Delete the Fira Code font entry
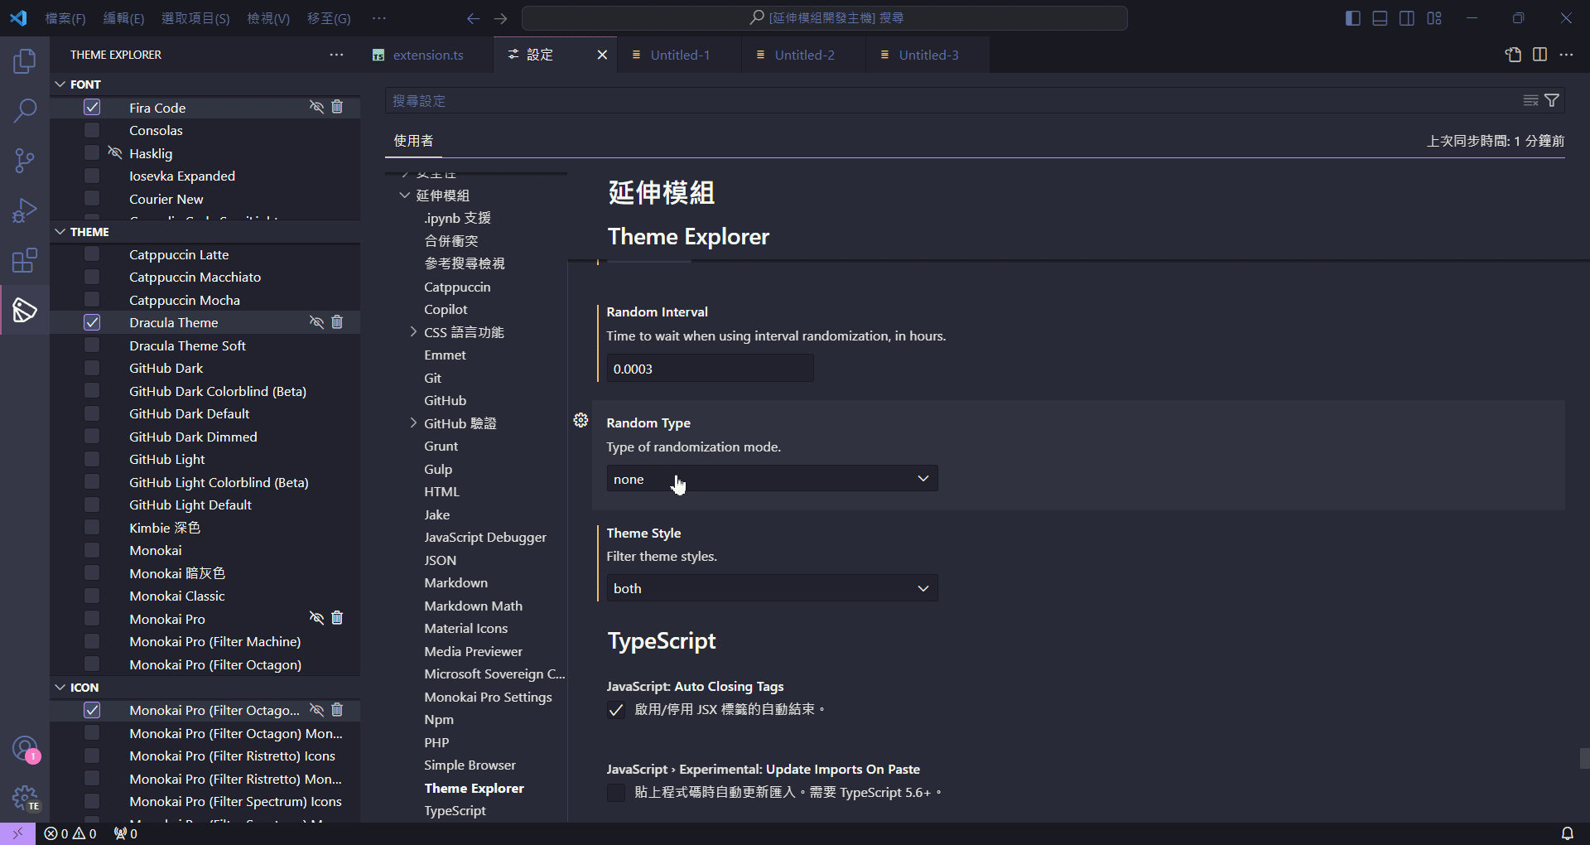1590x845 pixels. (x=337, y=107)
